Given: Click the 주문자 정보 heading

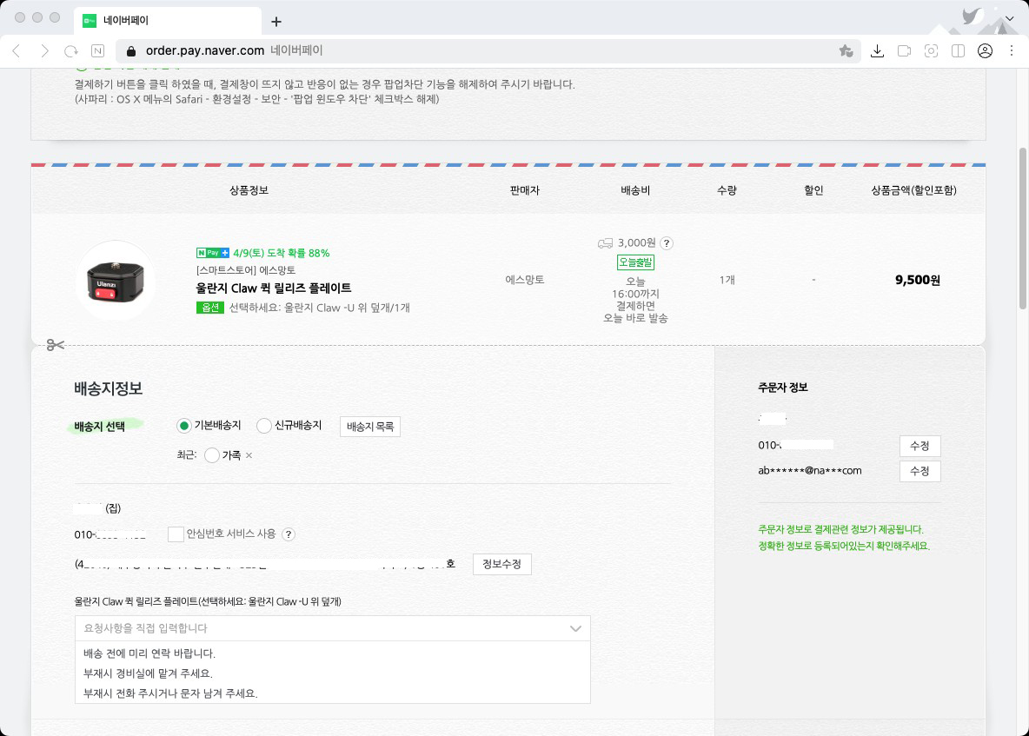Looking at the screenshot, I should tap(783, 388).
